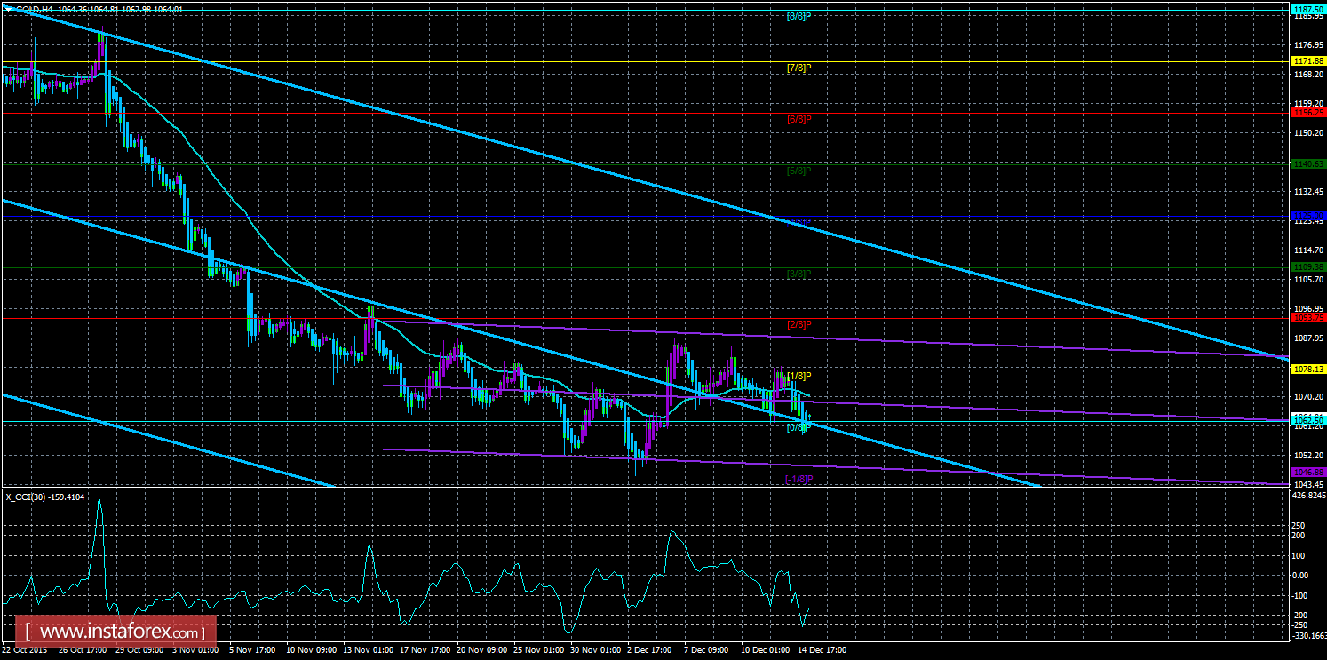Image resolution: width=1327 pixels, height=660 pixels.
Task: Click the yellow [7/8]P level label
Action: (x=799, y=68)
